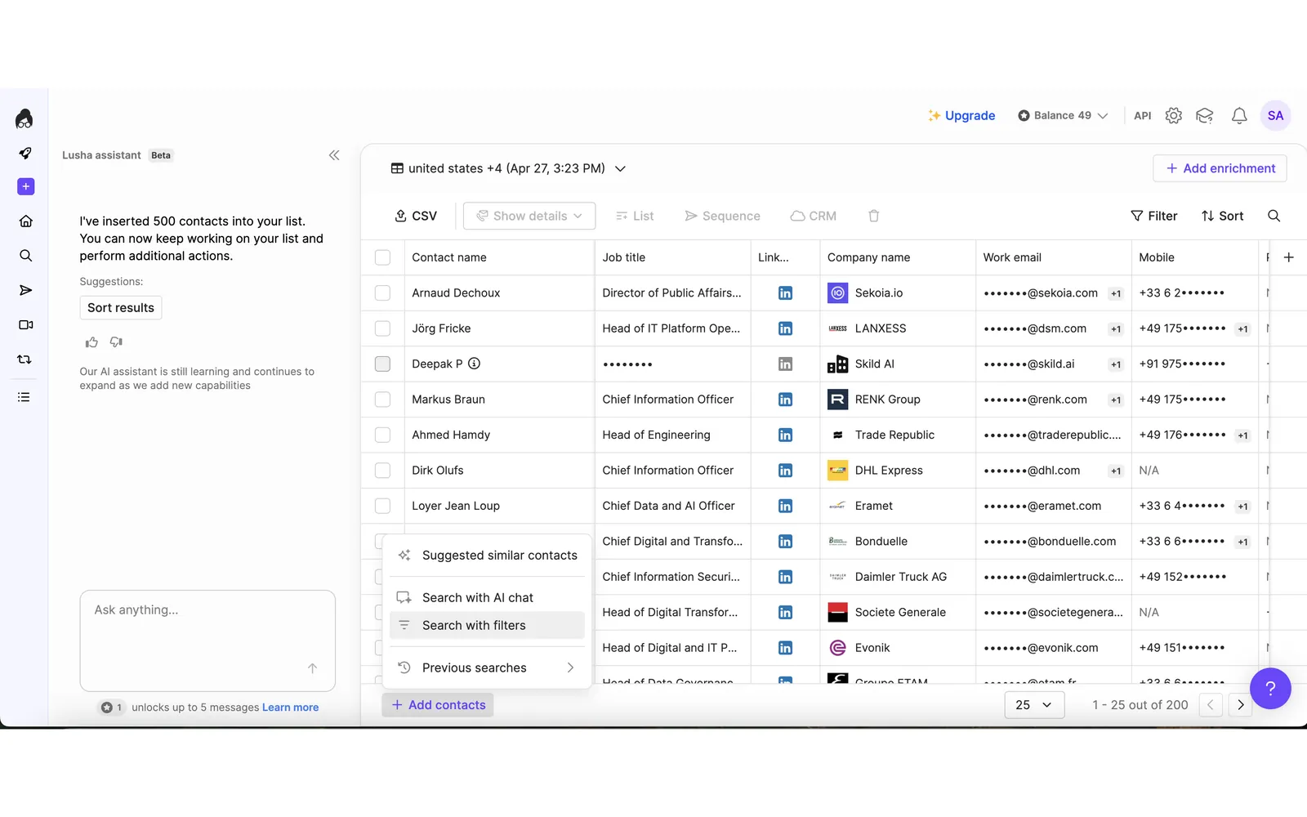Click the Add contacts button
This screenshot has height=817, width=1307.
coord(438,705)
